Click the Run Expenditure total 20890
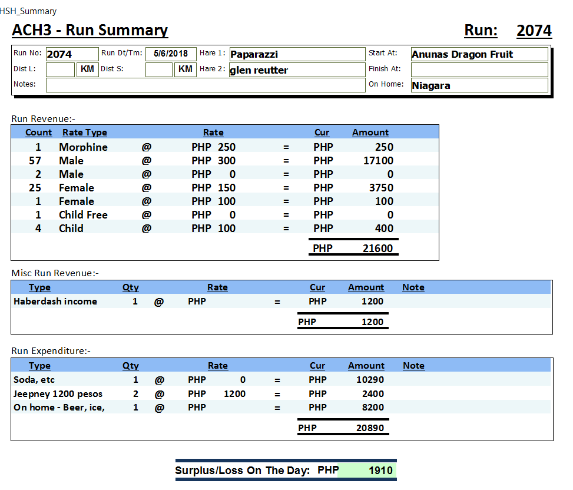 [x=370, y=428]
